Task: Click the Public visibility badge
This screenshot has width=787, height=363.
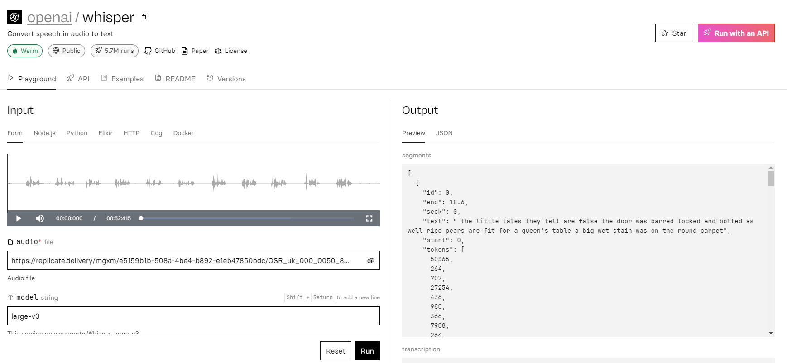Action: pyautogui.click(x=67, y=51)
